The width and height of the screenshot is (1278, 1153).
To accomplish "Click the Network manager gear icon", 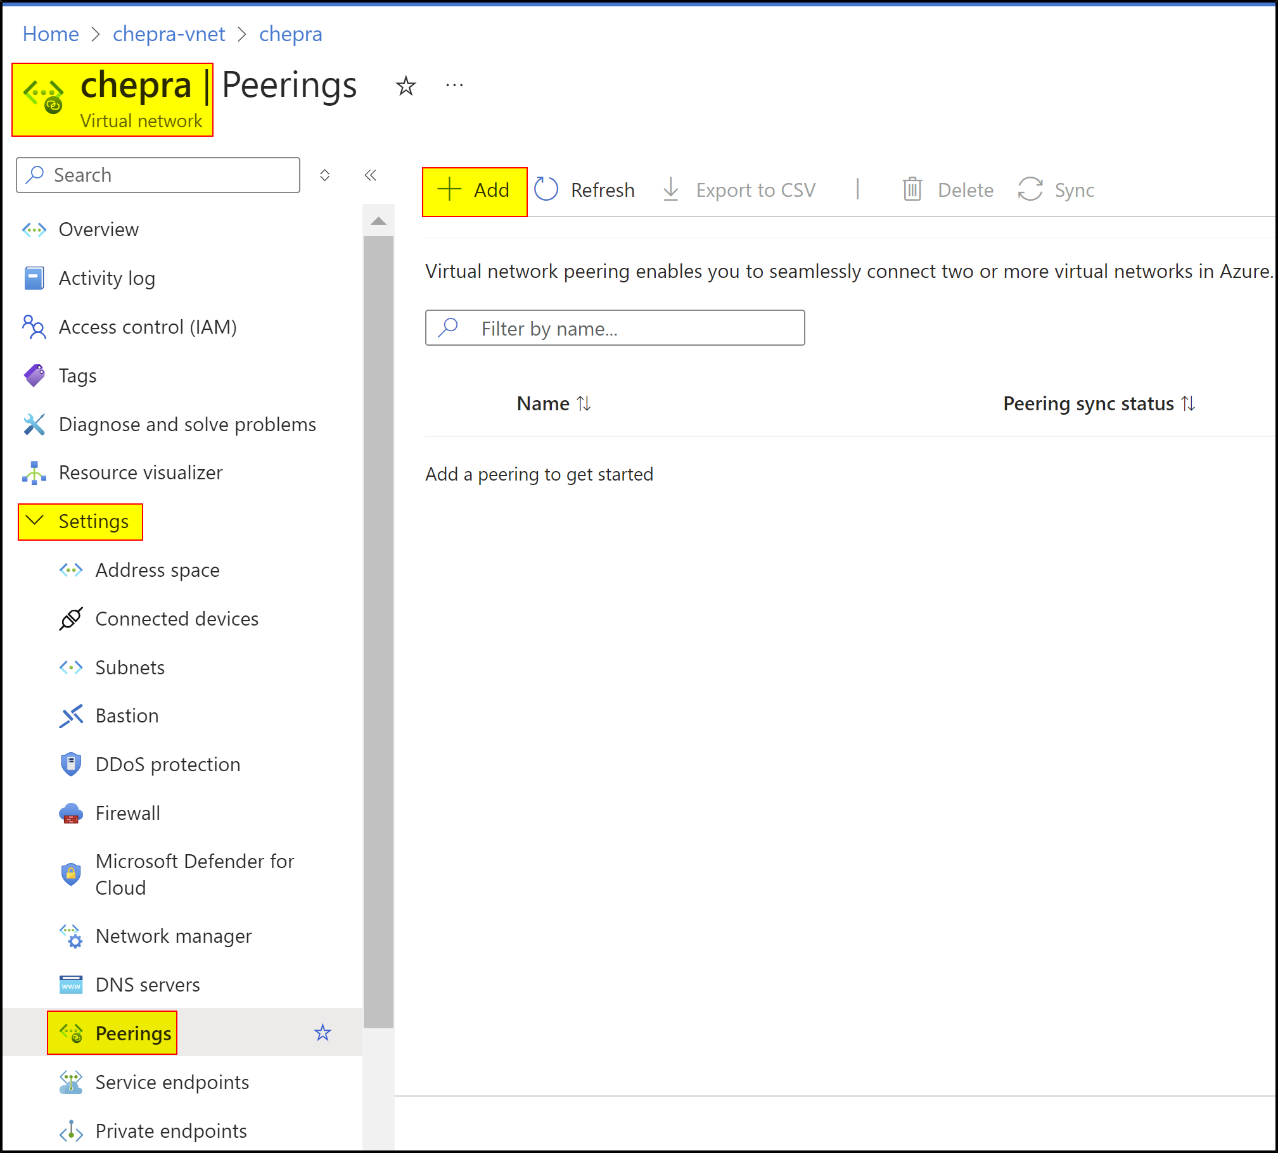I will point(71,936).
